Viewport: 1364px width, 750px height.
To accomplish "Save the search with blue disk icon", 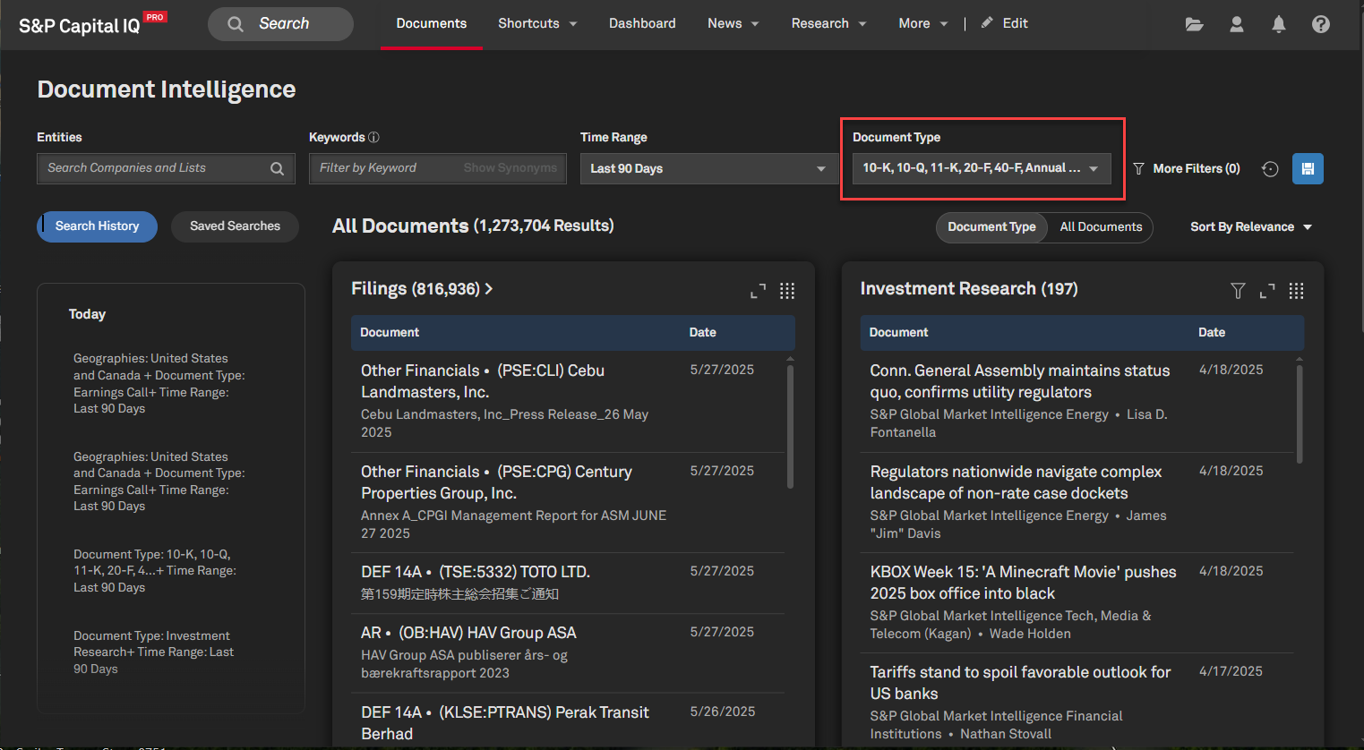I will [1308, 168].
